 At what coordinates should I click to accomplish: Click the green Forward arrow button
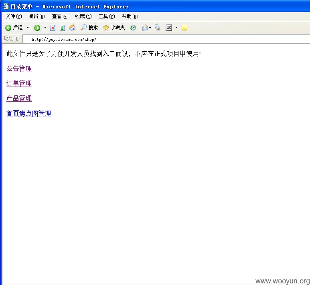[x=37, y=28]
